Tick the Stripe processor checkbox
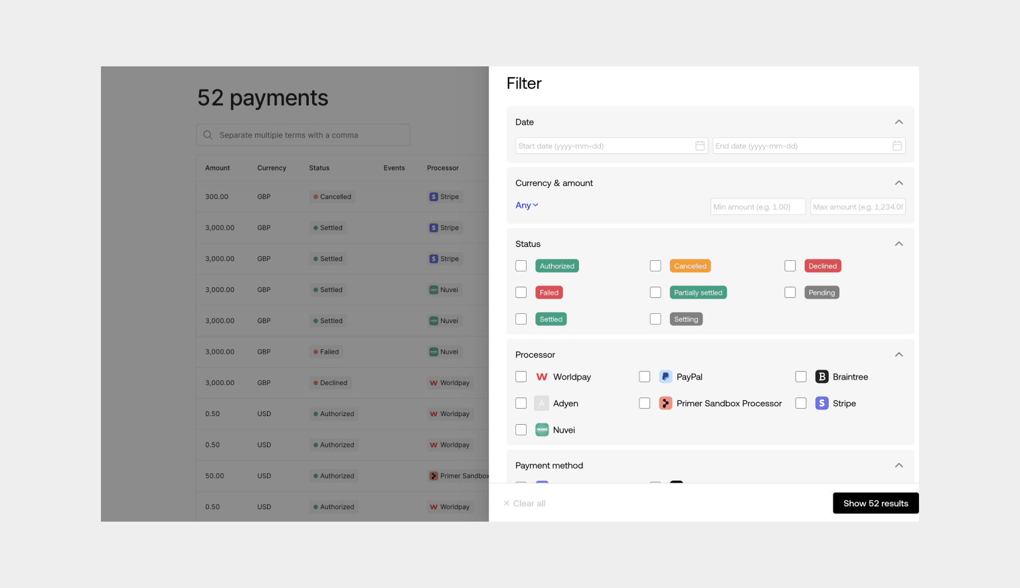Viewport: 1020px width, 588px height. [x=801, y=404]
